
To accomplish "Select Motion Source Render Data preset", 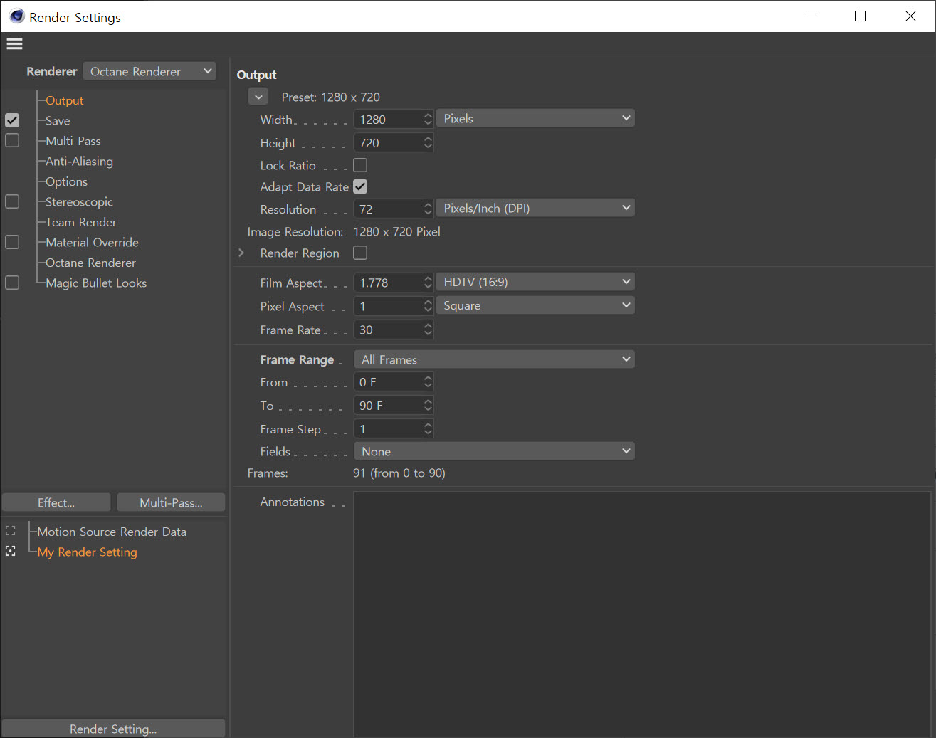I will [x=112, y=532].
